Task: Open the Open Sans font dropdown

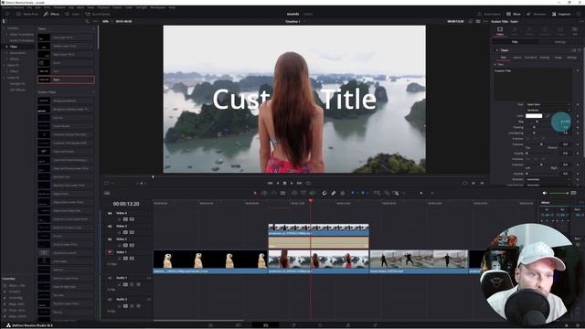Action: coord(548,104)
